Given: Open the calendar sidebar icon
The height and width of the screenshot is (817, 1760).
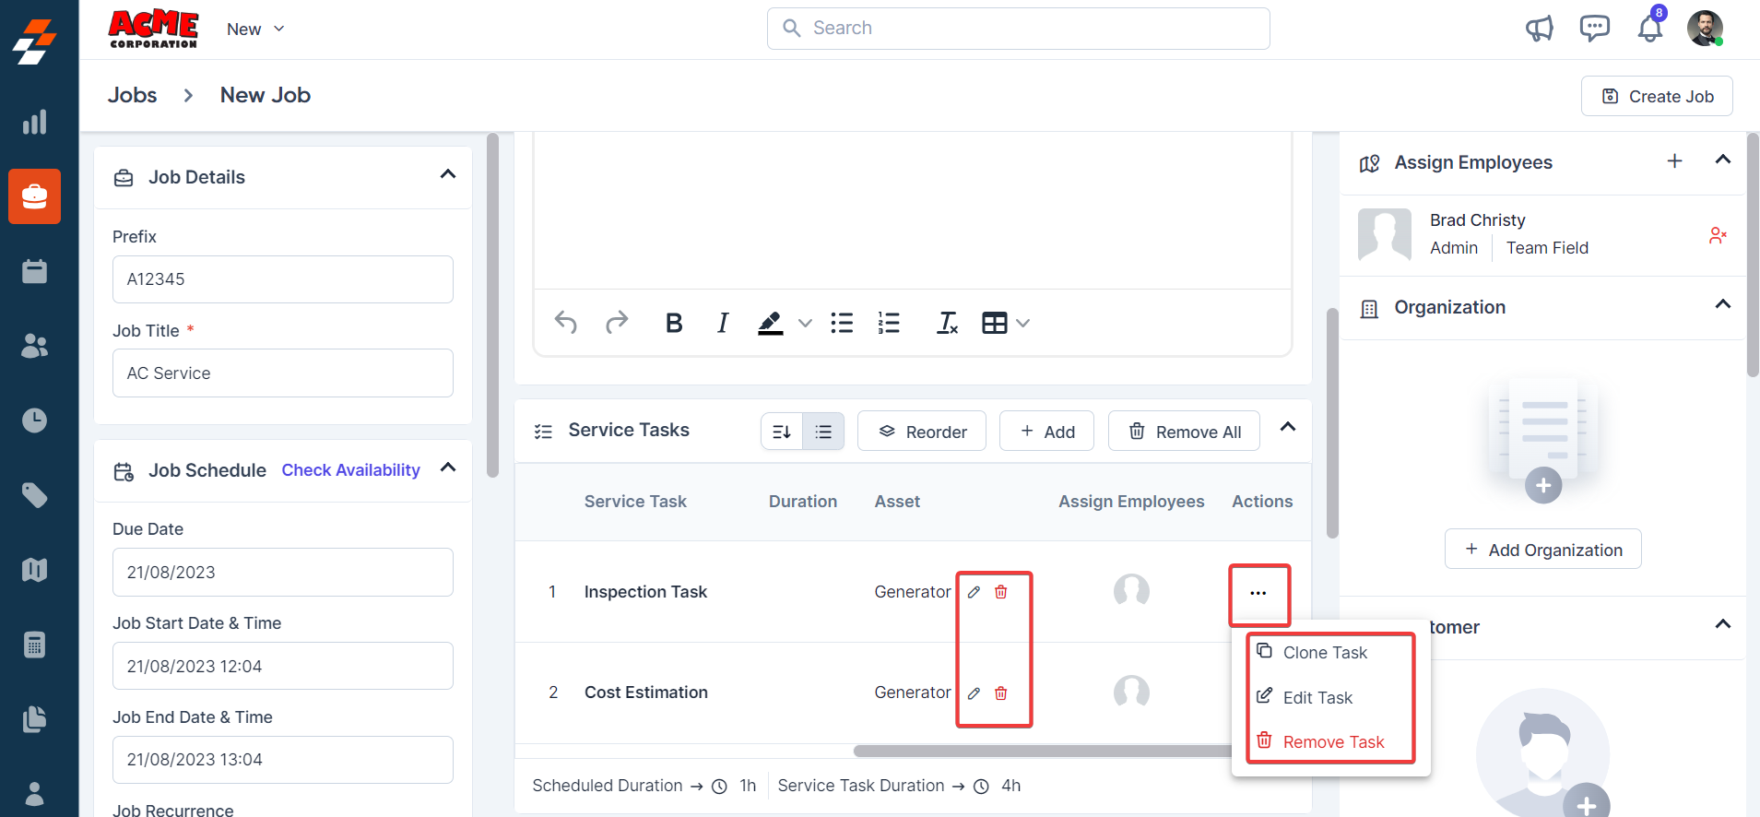Looking at the screenshot, I should pyautogui.click(x=34, y=271).
